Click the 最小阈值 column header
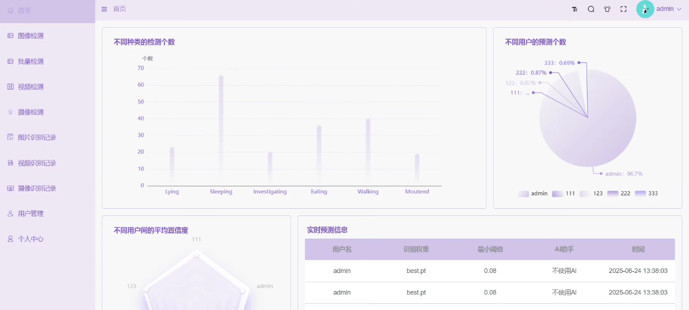Viewport: 689px width, 310px height. tap(490, 249)
